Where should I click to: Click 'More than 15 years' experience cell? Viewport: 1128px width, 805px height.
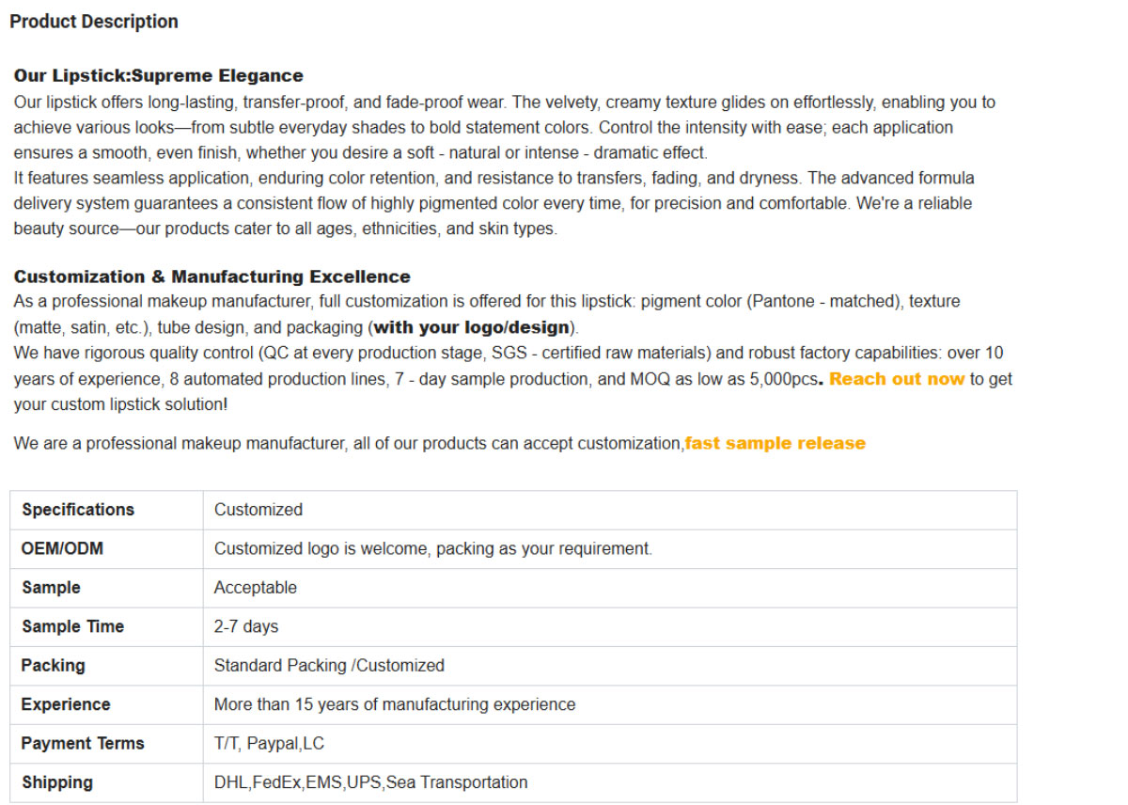pyautogui.click(x=610, y=704)
